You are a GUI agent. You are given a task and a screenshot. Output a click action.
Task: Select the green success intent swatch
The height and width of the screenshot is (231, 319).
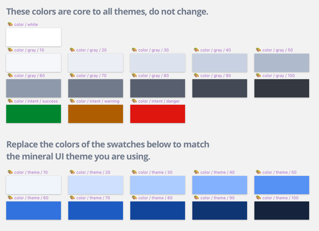pos(34,114)
